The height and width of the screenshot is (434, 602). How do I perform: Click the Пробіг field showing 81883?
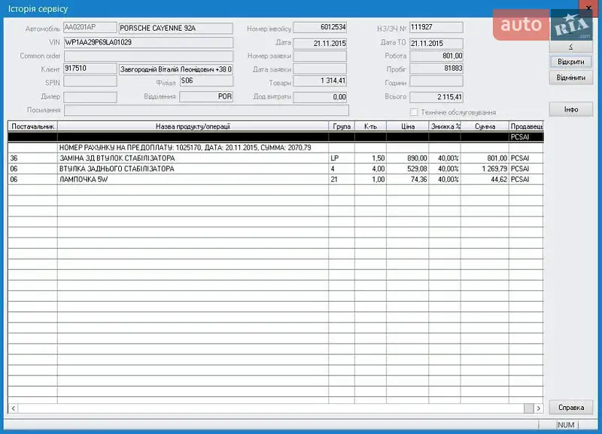point(436,69)
